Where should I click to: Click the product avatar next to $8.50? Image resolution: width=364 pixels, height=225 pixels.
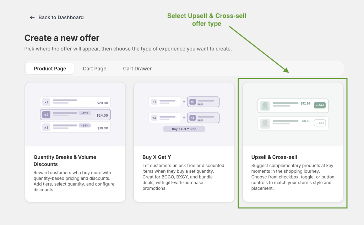pos(265,123)
